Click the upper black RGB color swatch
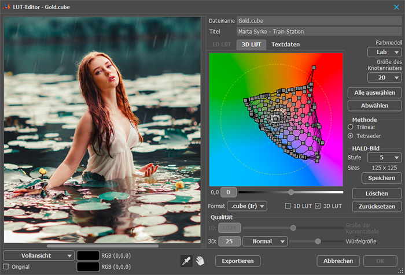This screenshot has height=275, width=405. [88, 256]
